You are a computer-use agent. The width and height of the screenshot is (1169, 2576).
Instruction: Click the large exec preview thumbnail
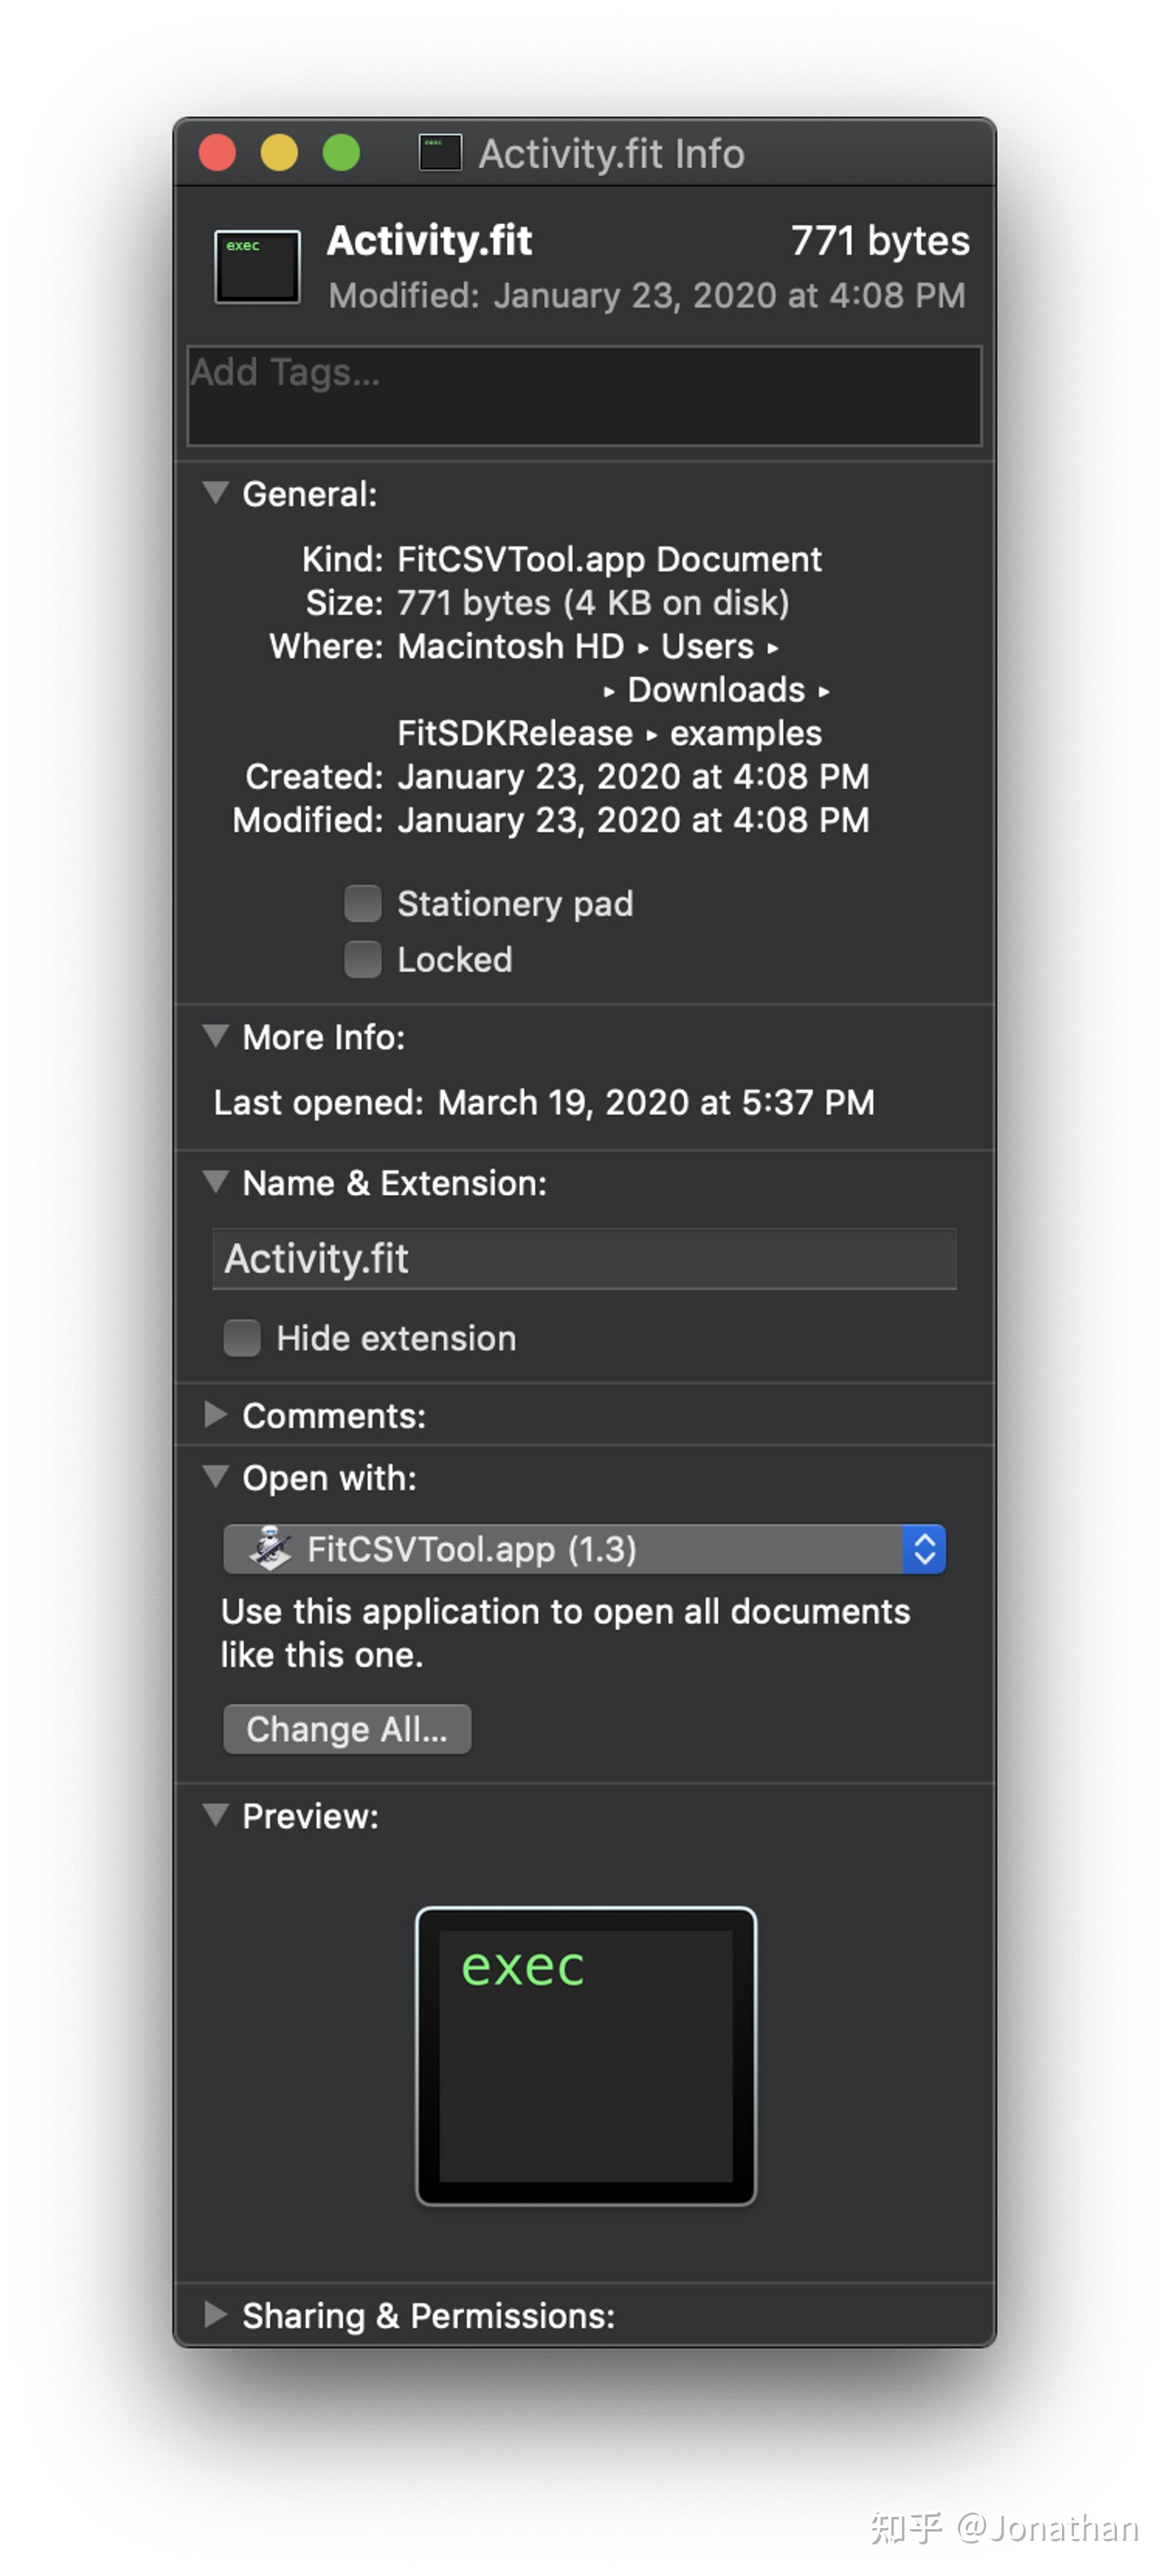[586, 2056]
